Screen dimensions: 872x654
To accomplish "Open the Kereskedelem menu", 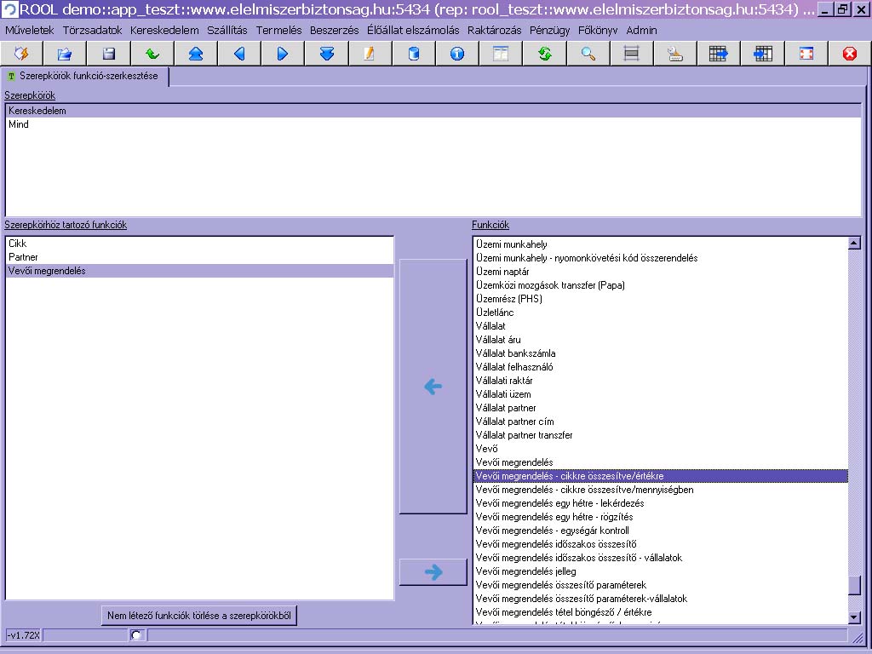I will click(164, 30).
